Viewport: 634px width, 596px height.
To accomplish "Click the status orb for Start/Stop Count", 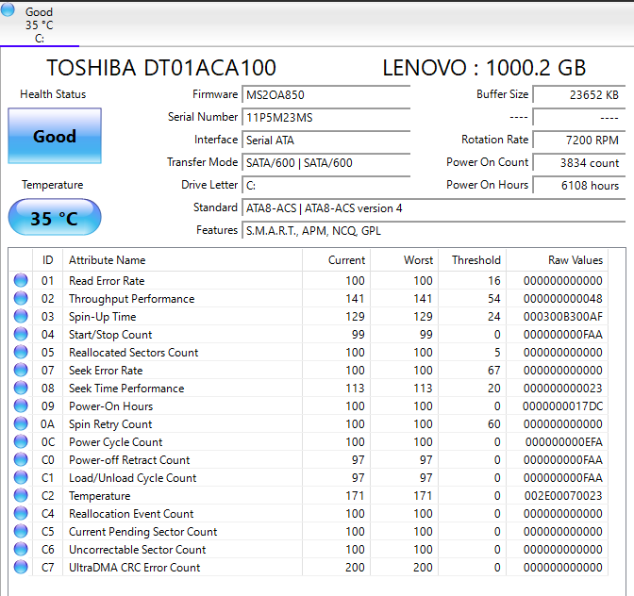I will [x=21, y=334].
